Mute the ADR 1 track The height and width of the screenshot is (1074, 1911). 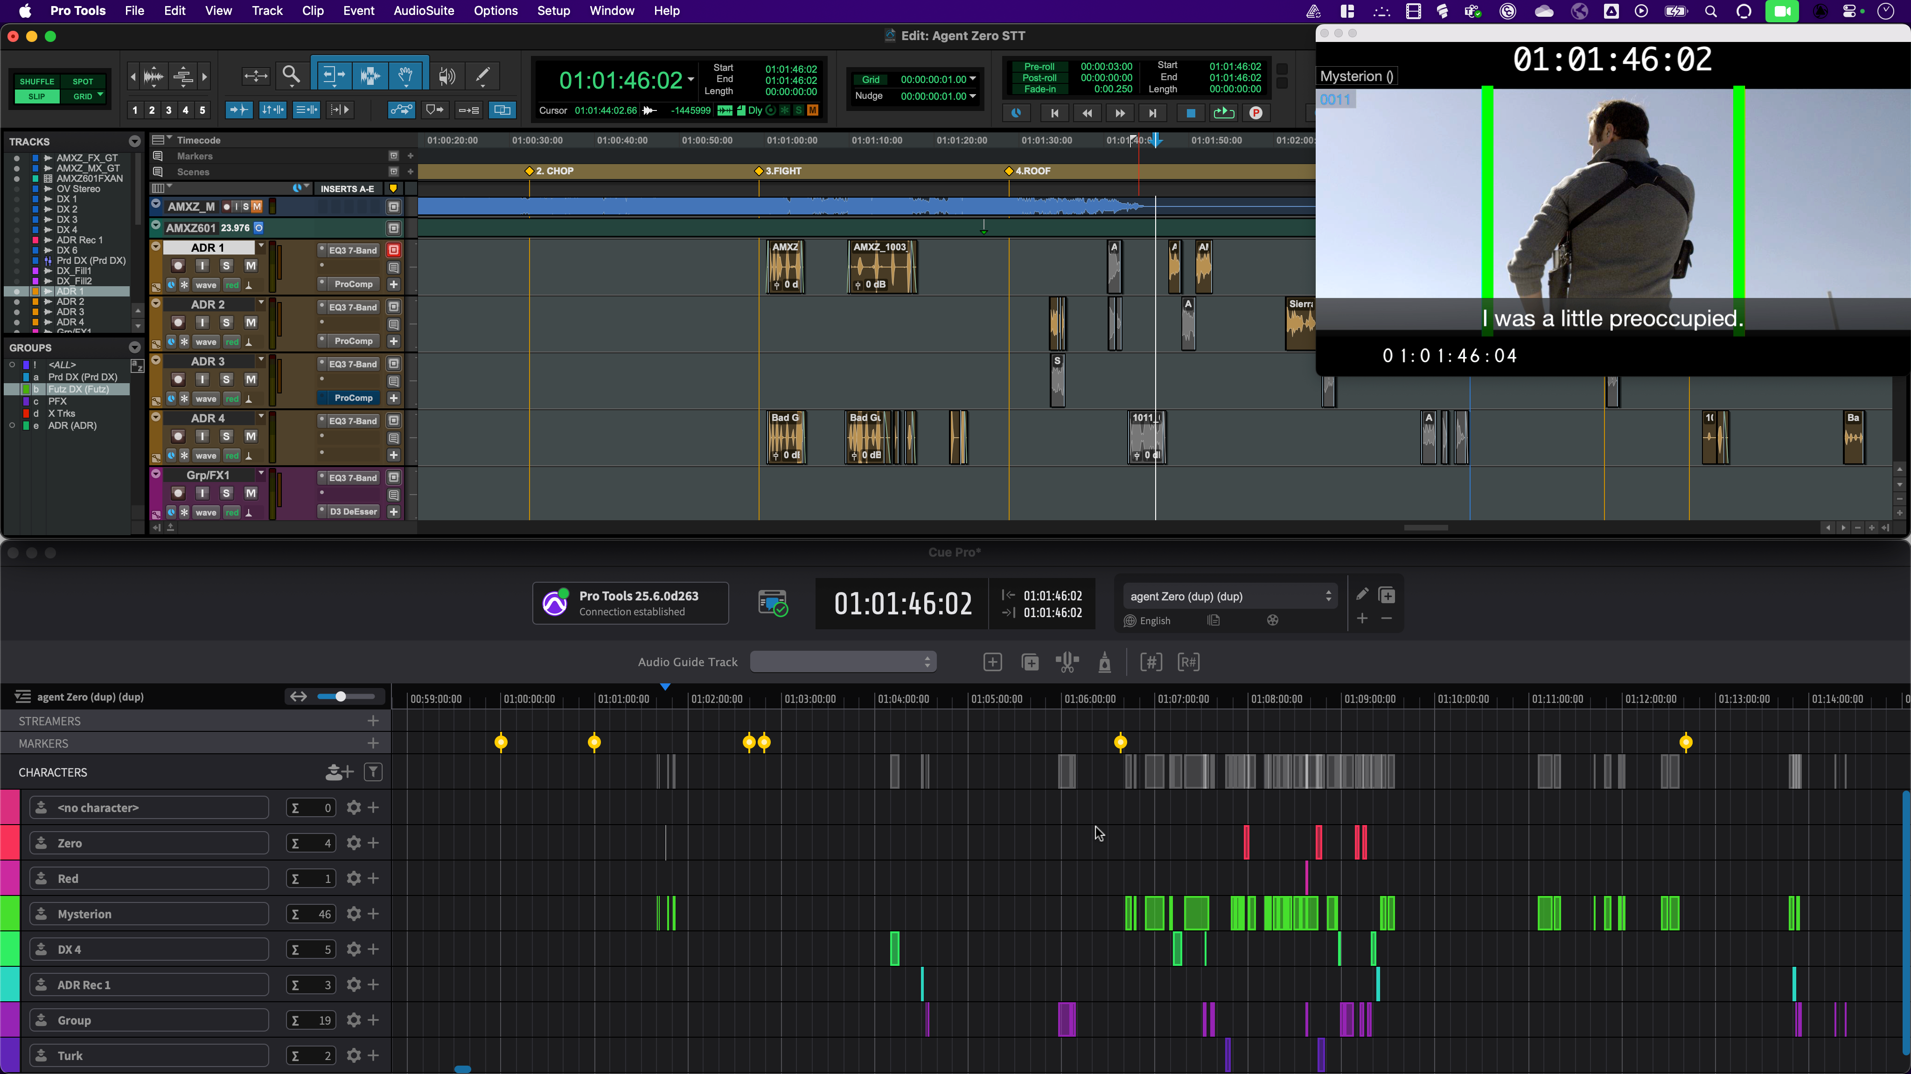click(x=251, y=265)
